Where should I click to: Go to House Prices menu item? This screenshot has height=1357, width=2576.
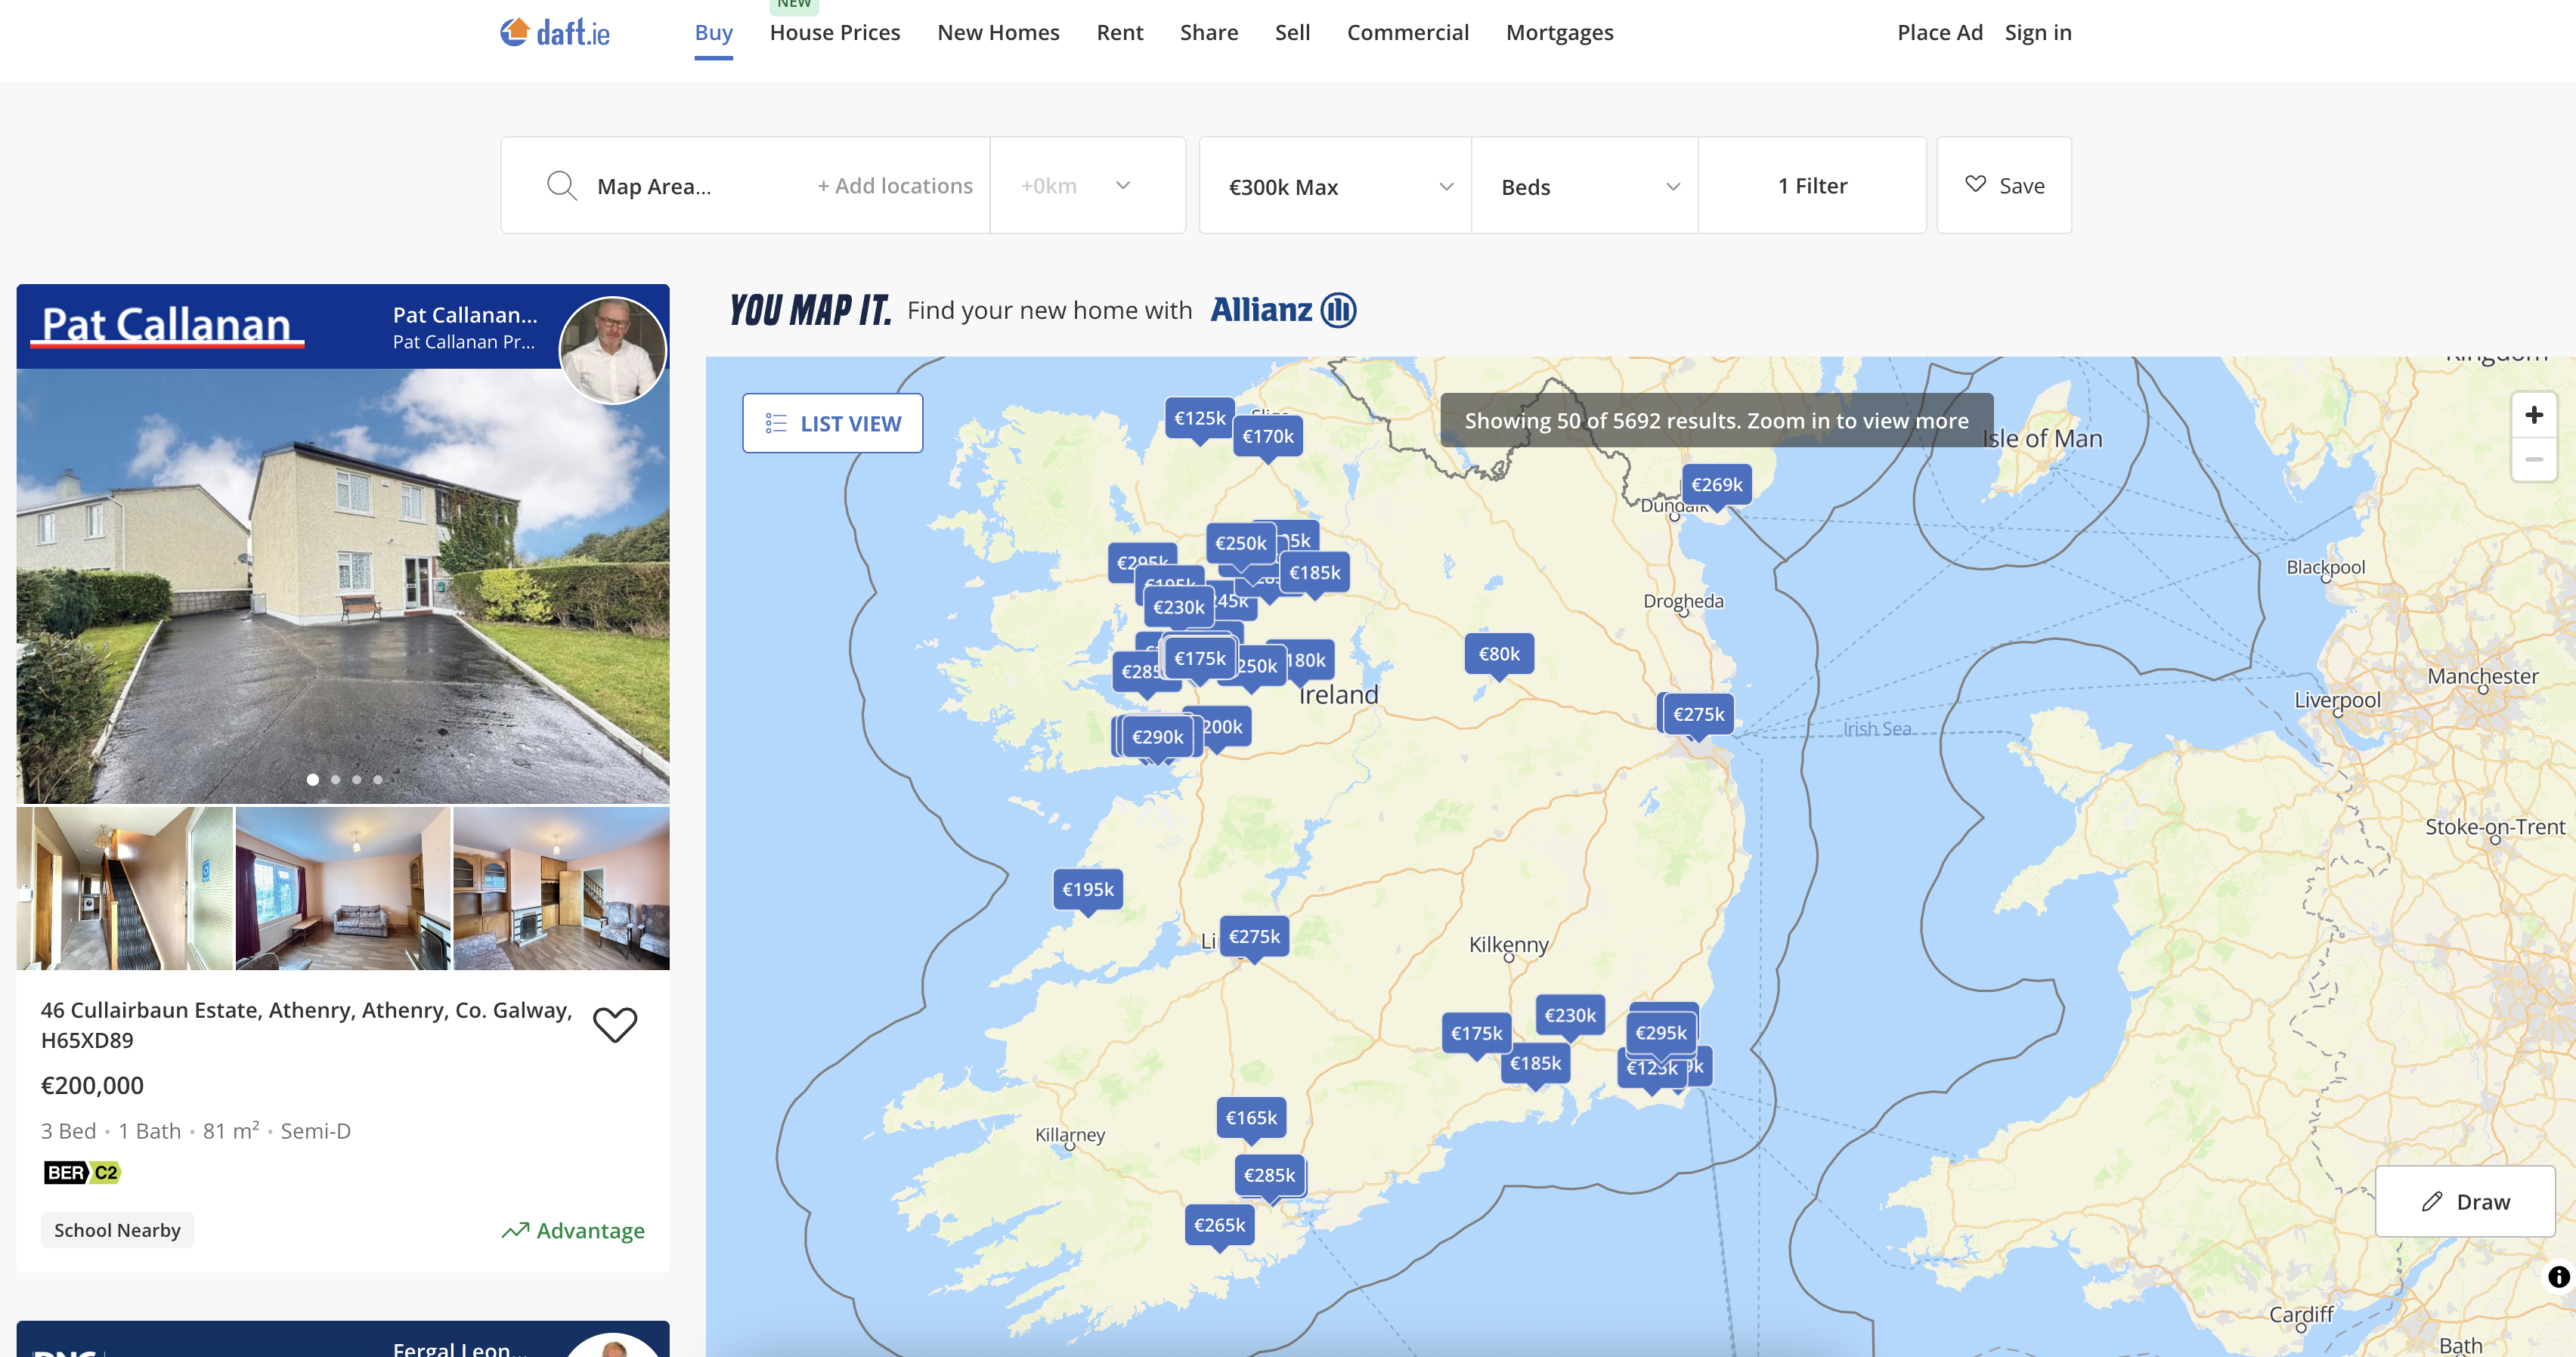[834, 33]
